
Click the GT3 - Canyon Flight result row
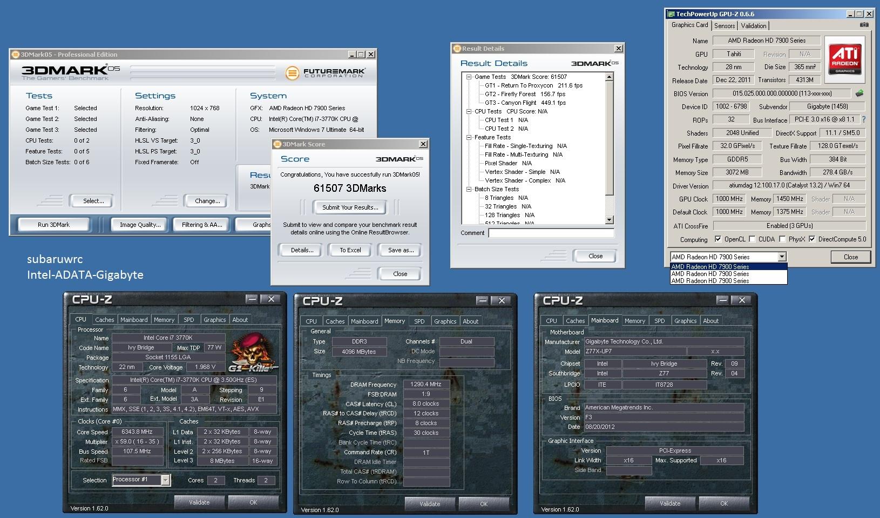pyautogui.click(x=525, y=103)
